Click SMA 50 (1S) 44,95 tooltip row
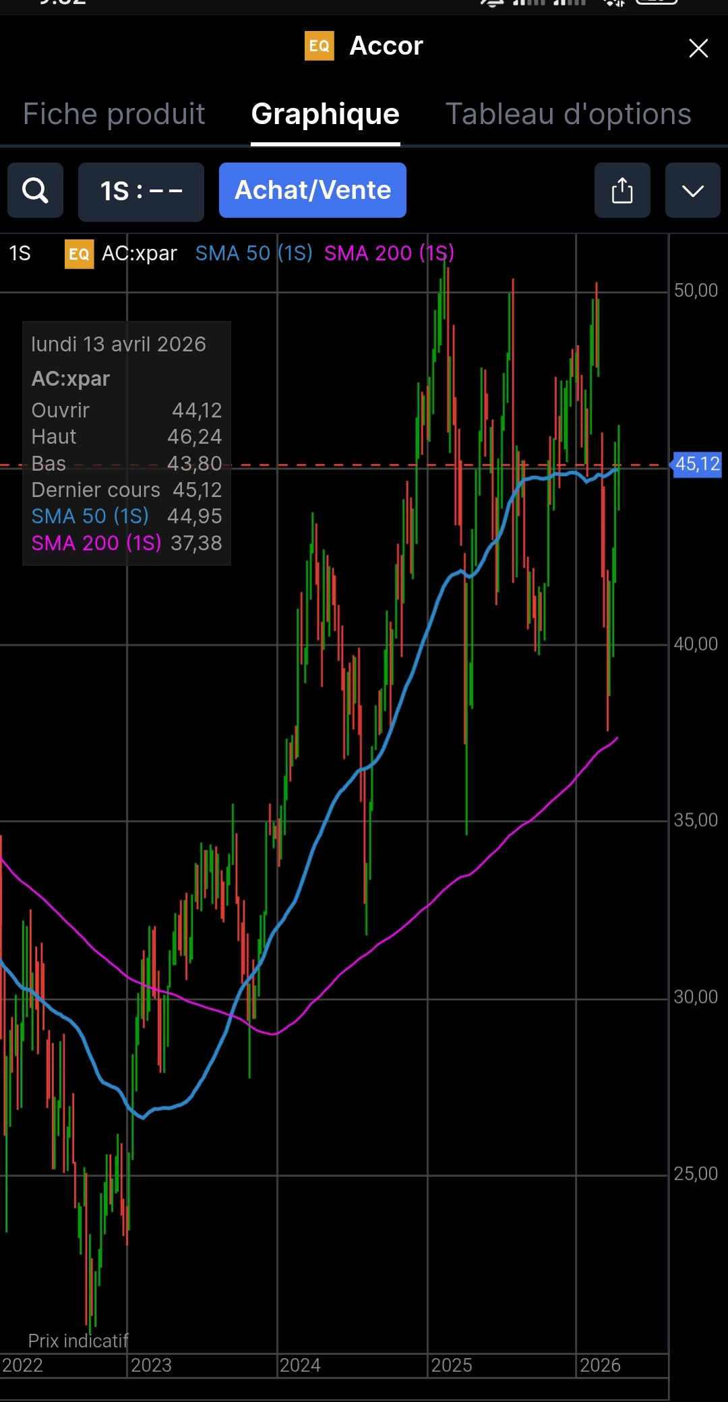 127,516
